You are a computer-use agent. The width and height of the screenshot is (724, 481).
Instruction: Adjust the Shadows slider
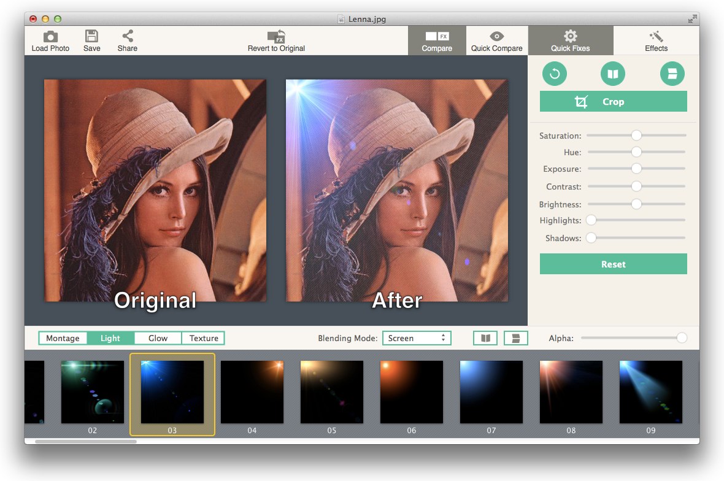point(636,237)
